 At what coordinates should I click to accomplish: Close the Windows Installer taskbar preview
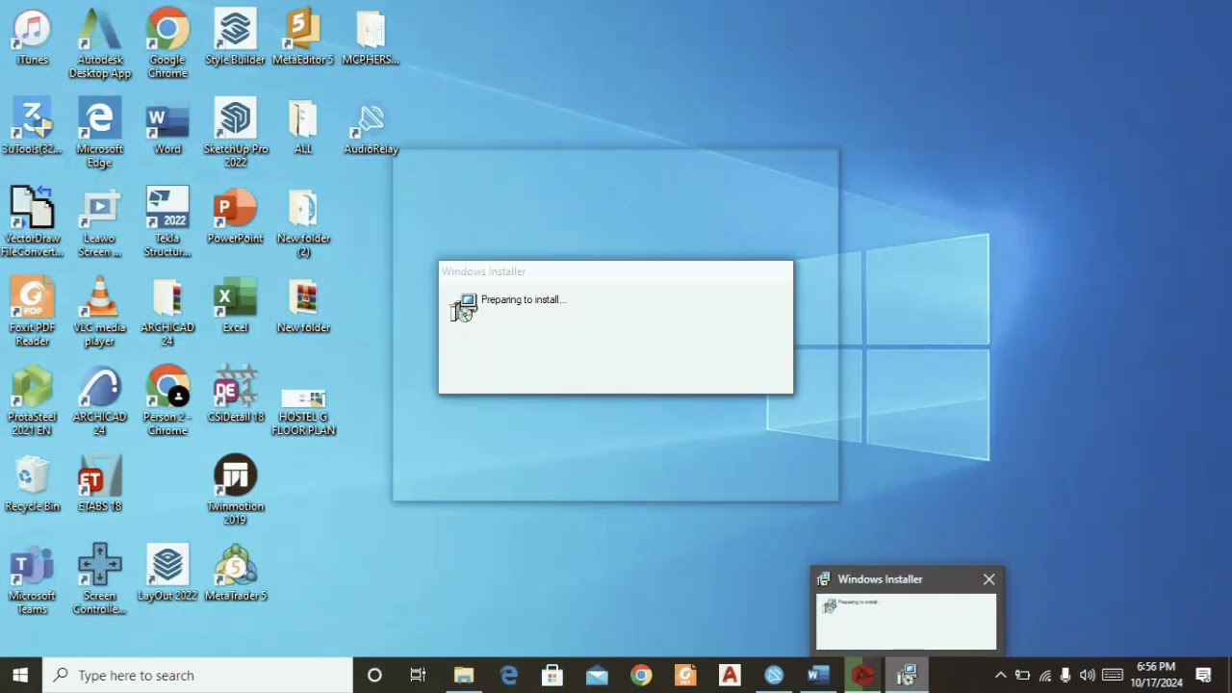(988, 579)
